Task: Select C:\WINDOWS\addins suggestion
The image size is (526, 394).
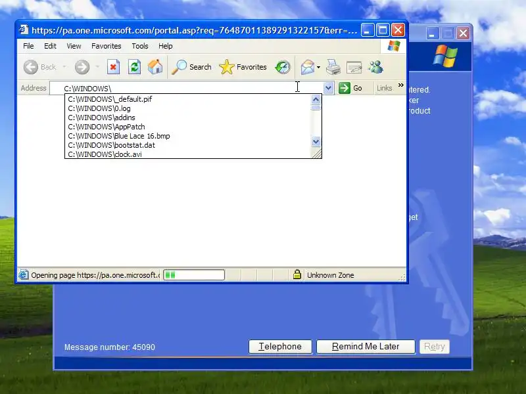Action: click(188, 118)
